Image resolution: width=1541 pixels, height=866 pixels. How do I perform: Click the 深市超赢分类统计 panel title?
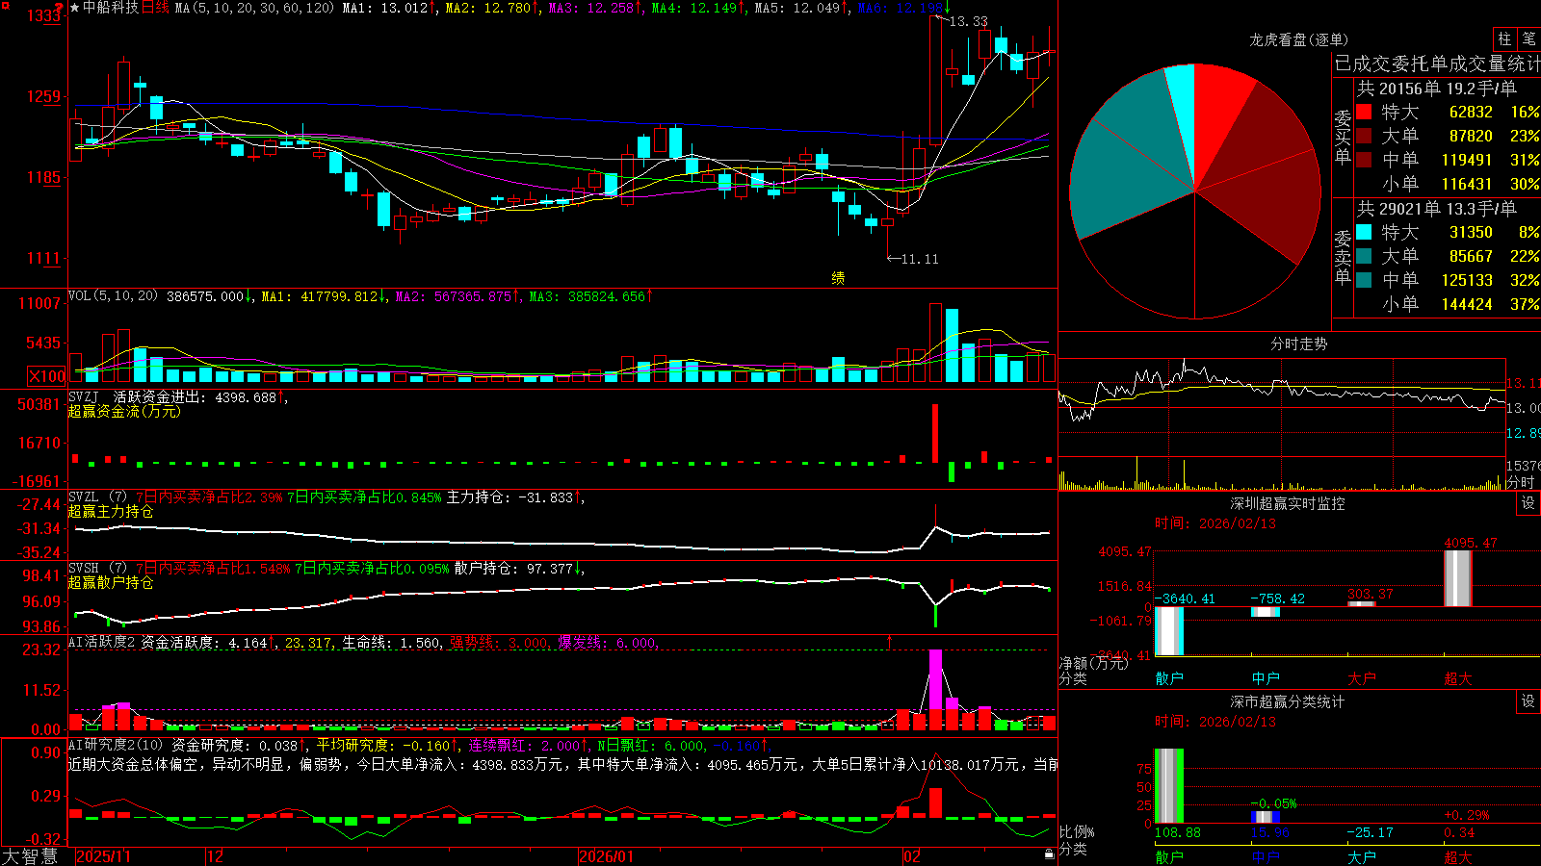click(x=1288, y=701)
